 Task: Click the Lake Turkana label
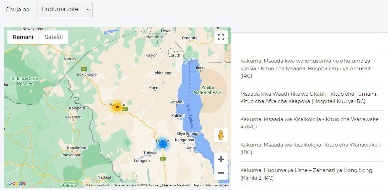point(190,117)
